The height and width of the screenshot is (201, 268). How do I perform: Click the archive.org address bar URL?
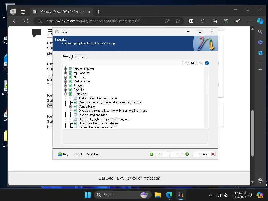coord(93,21)
